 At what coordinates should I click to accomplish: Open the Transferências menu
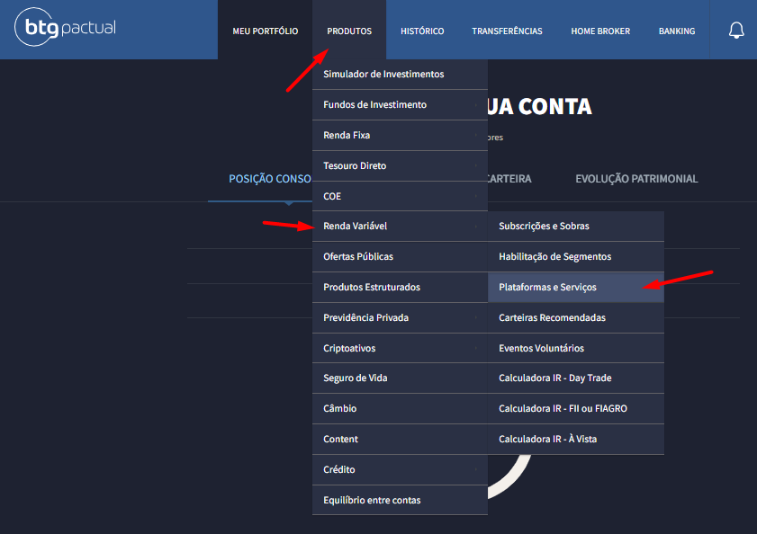click(x=507, y=31)
